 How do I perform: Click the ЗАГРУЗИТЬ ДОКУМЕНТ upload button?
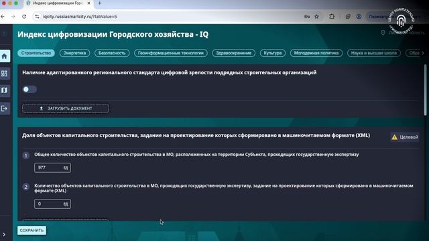click(x=66, y=108)
